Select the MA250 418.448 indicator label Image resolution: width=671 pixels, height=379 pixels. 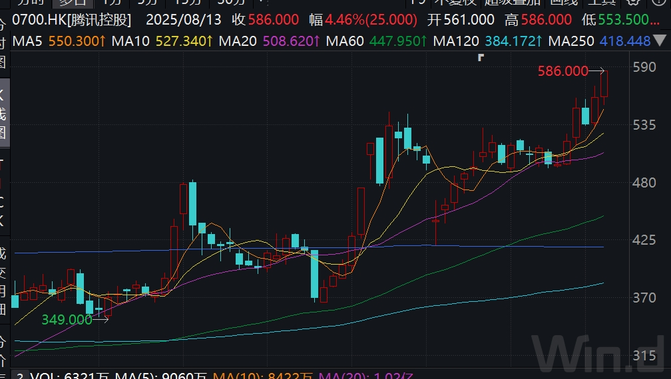[600, 41]
